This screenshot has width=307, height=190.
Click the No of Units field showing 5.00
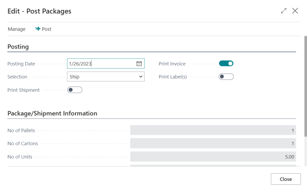213,157
